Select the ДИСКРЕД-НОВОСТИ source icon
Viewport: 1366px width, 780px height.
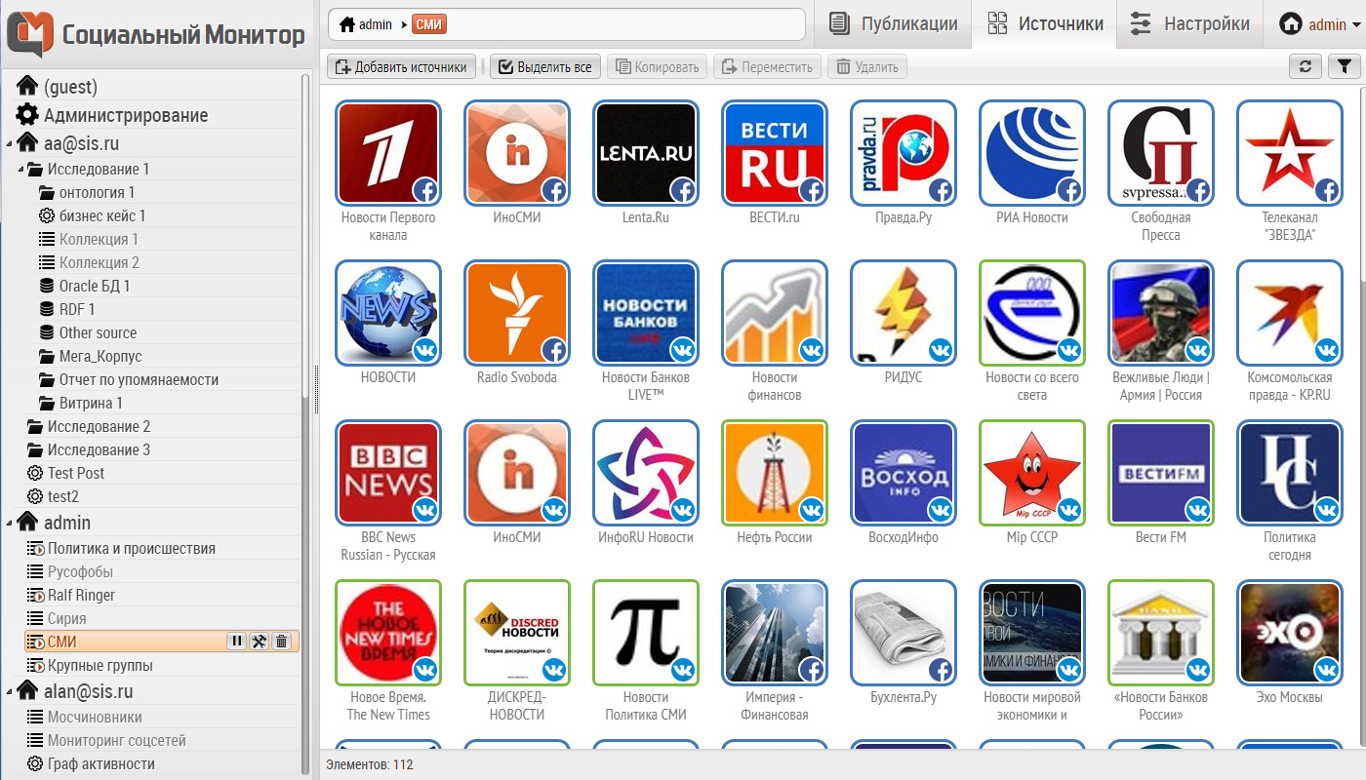click(517, 634)
